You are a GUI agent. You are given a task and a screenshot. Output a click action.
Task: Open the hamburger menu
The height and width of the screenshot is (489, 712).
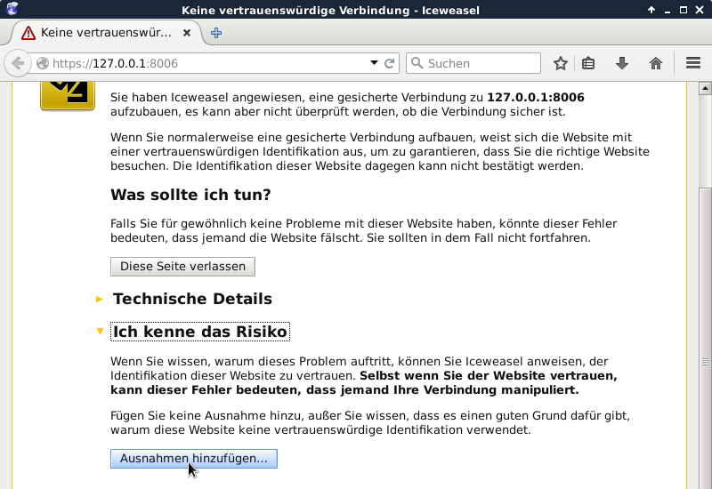(693, 63)
